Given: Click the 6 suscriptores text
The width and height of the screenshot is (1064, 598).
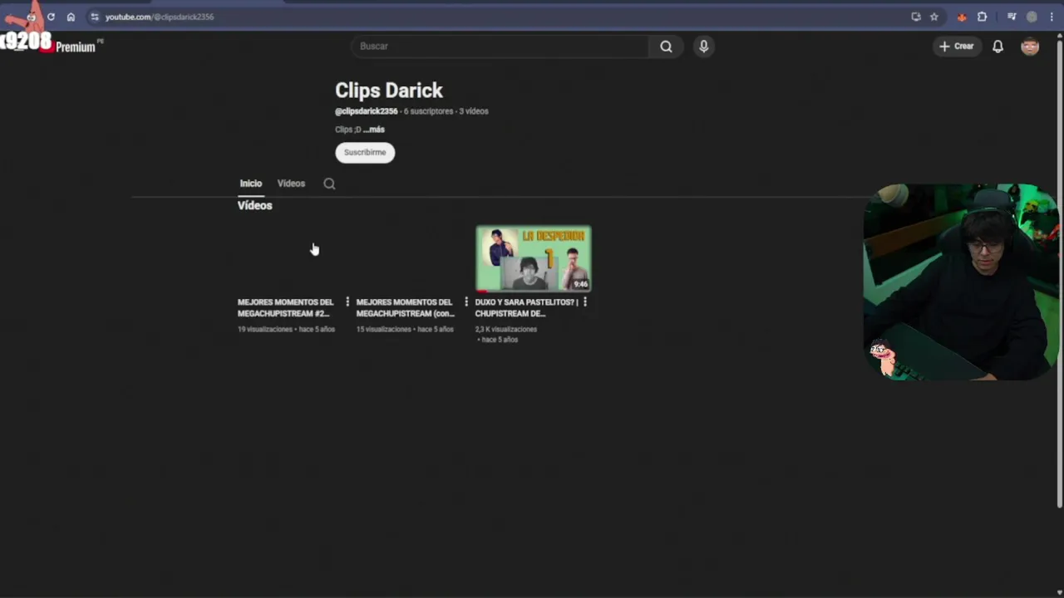Looking at the screenshot, I should click(428, 111).
